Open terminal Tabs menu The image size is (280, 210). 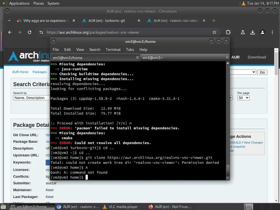point(130,50)
